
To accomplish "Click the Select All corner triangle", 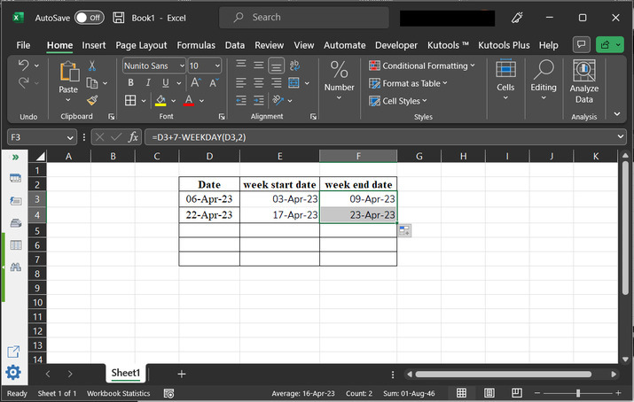I will (x=40, y=156).
